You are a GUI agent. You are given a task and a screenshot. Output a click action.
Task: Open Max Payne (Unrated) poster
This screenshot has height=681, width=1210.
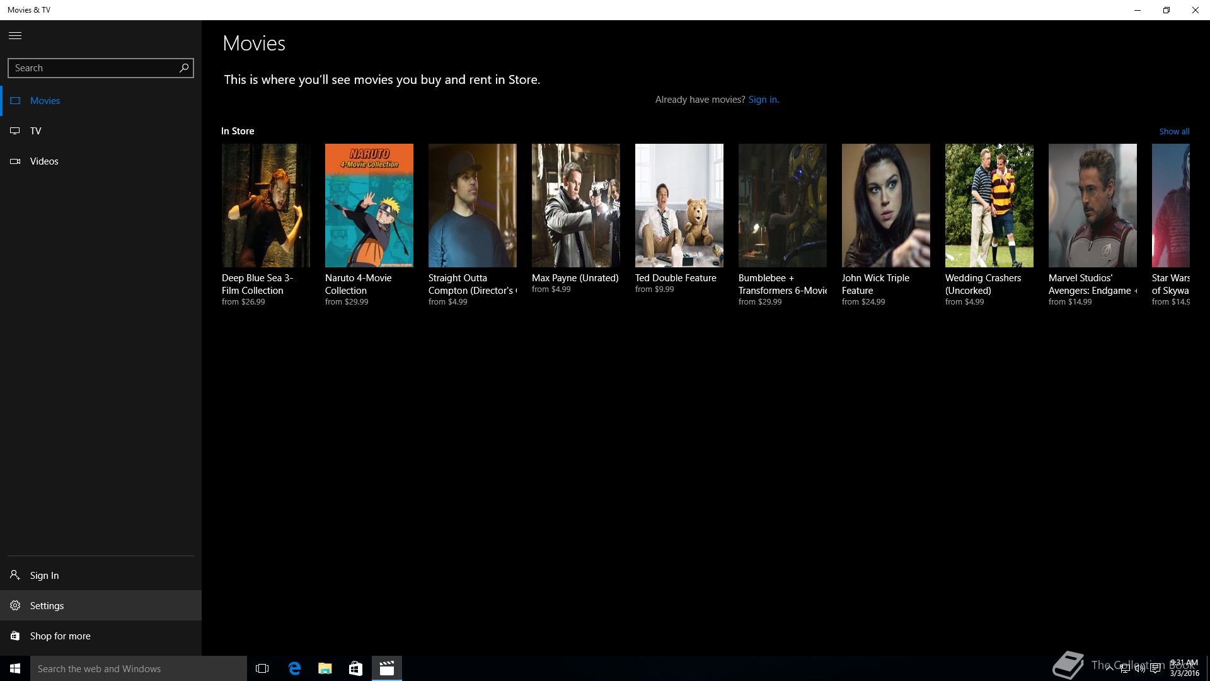coord(576,206)
